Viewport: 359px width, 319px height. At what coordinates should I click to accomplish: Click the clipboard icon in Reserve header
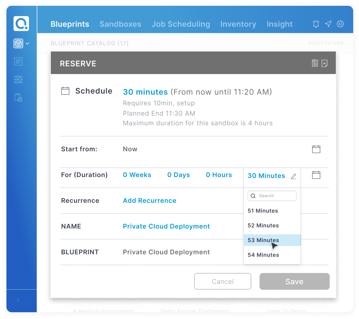tap(315, 63)
